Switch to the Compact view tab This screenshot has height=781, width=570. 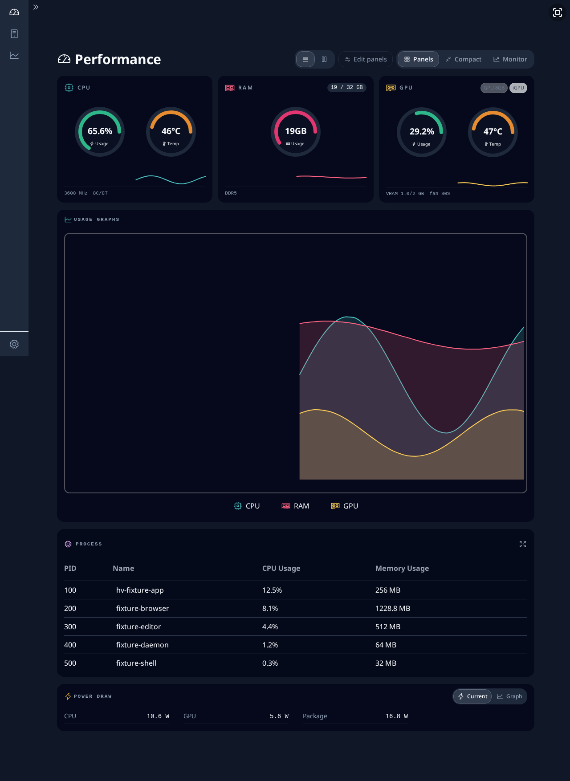pos(464,59)
